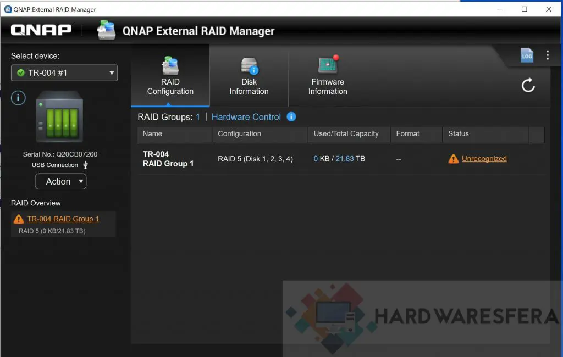
Task: Refresh the RAID list with circular arrow
Action: coord(528,85)
